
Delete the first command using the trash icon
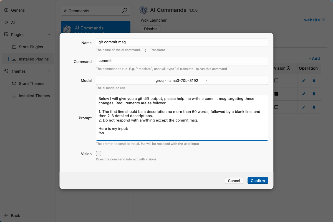pyautogui.click(x=314, y=80)
